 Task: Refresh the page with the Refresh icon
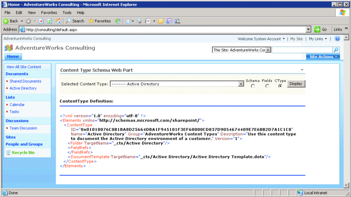(50, 21)
